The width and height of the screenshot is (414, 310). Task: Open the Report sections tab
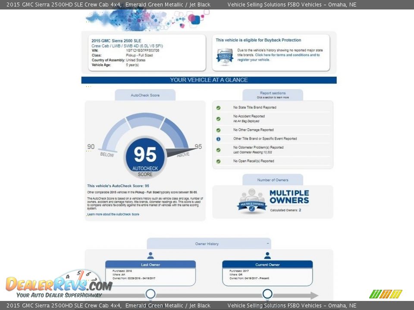pyautogui.click(x=273, y=95)
